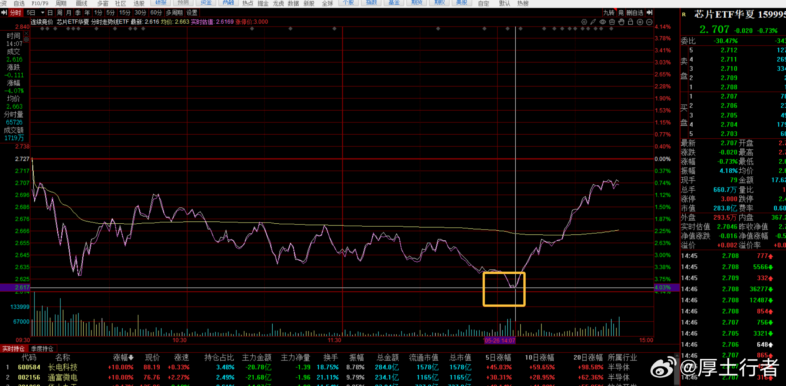Zoom out with the minus circle icon
The width and height of the screenshot is (786, 386).
coord(649,22)
